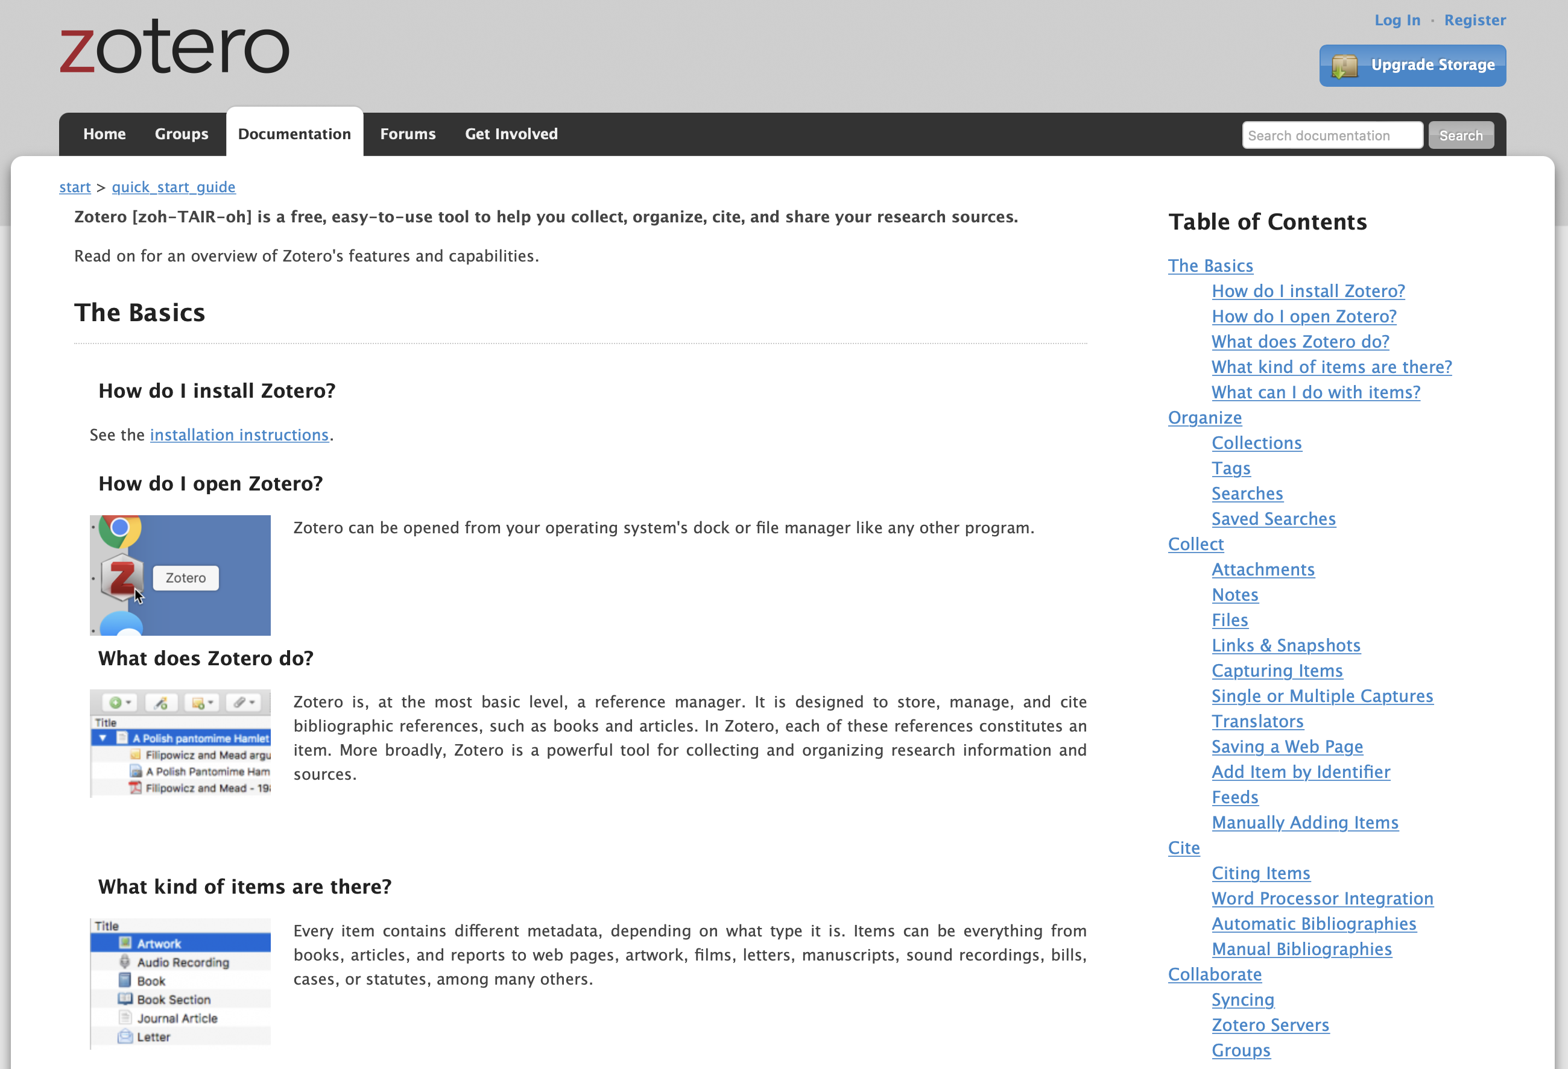The image size is (1568, 1069).
Task: Click the Capturing Items link in sidebar
Action: click(1277, 670)
